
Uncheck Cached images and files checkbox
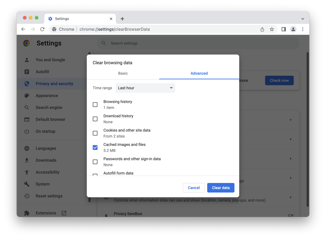click(95, 148)
